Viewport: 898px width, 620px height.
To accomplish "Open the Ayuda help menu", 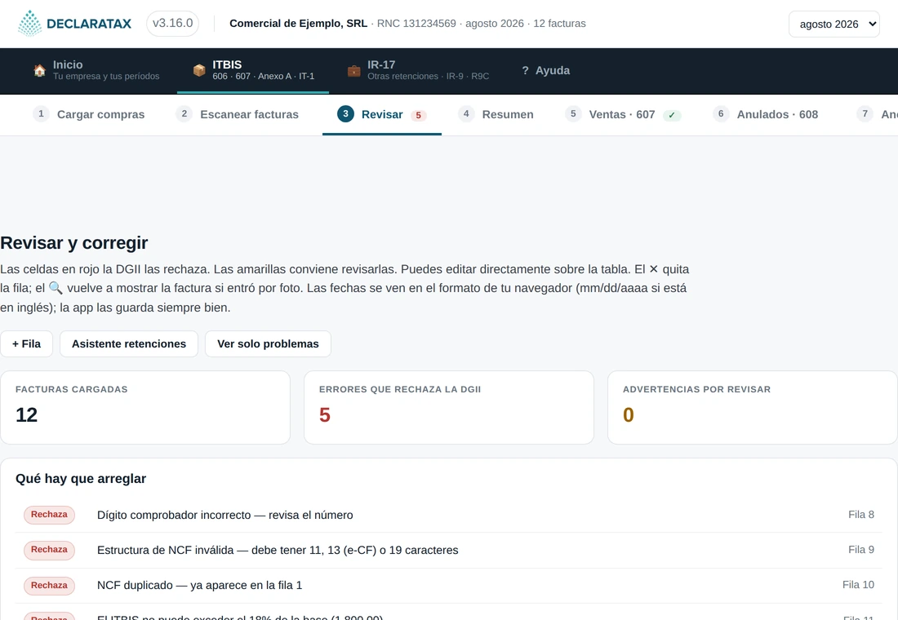I will click(x=546, y=70).
